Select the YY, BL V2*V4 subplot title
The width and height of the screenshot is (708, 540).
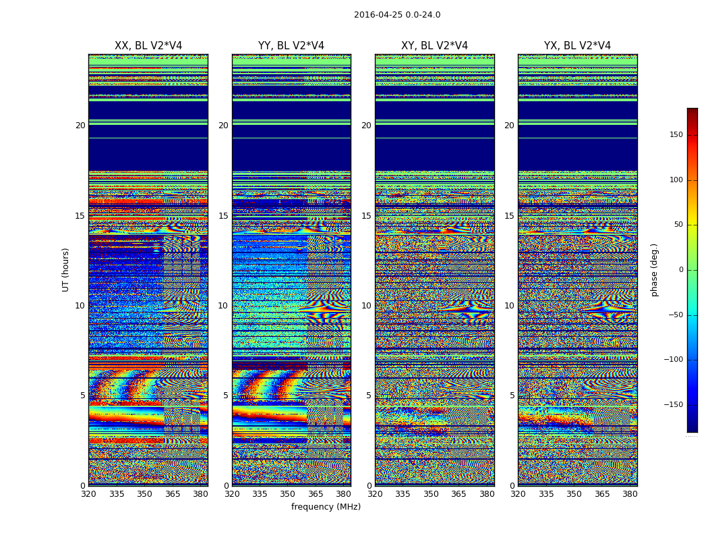point(291,46)
